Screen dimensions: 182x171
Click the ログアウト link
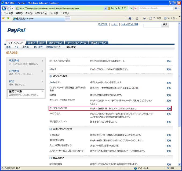(103, 24)
